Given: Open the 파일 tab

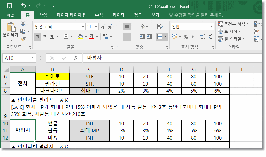Looking at the screenshot, I should pos(10,15).
